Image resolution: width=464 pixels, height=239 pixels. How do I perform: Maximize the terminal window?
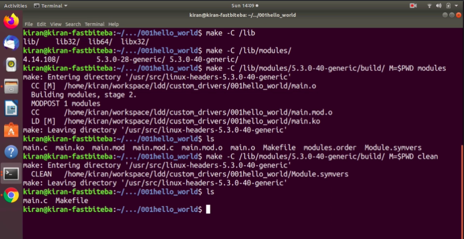(452, 15)
